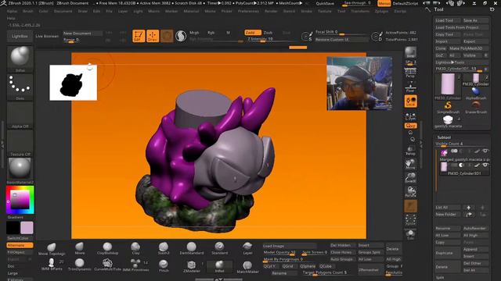
Task: Open the Render menu
Action: point(271,11)
